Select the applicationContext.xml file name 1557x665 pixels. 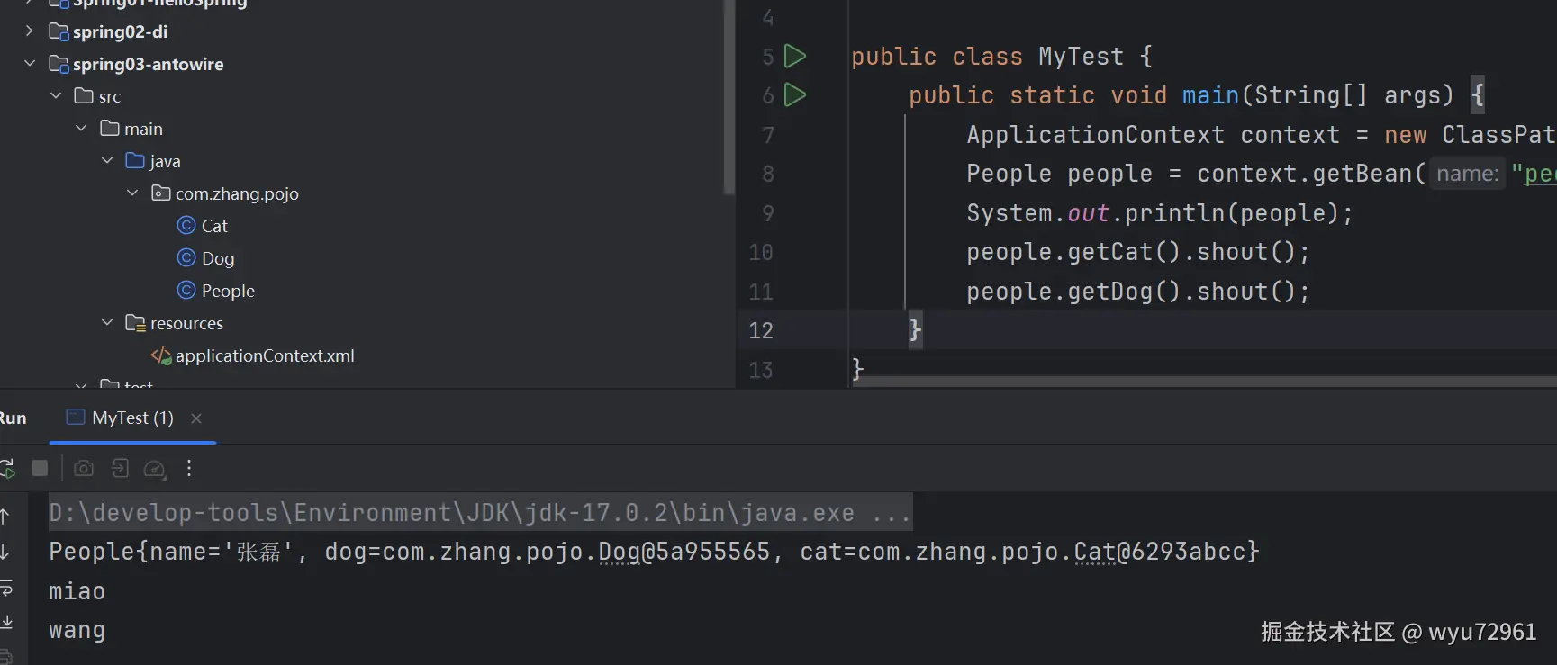coord(265,355)
